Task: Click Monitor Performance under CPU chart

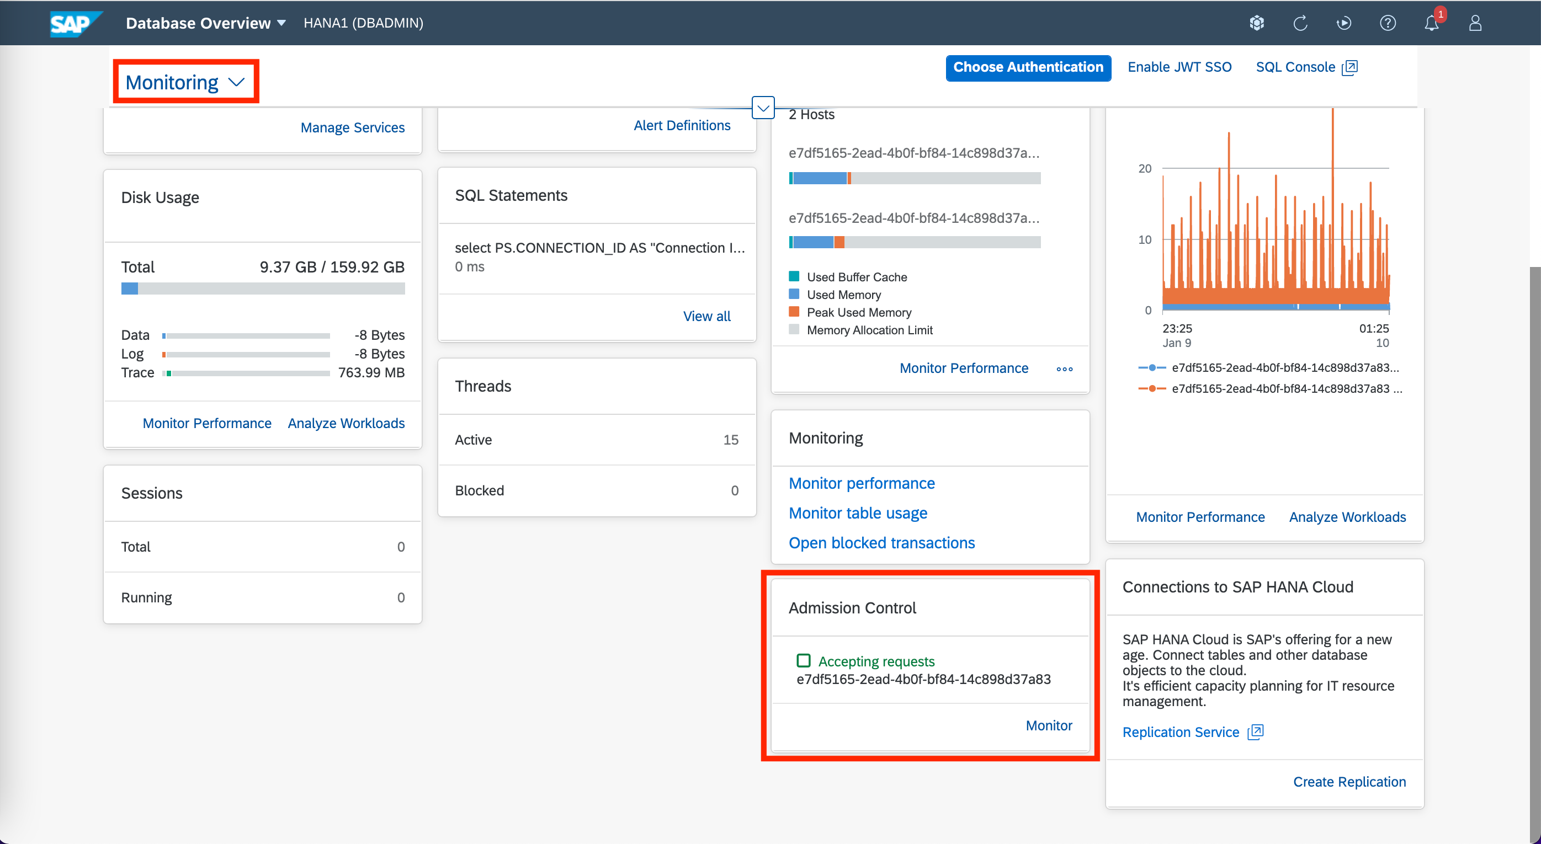Action: pos(1200,517)
